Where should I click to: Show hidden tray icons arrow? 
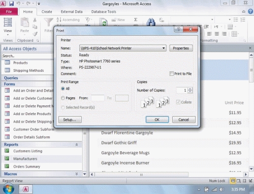coord(199,189)
